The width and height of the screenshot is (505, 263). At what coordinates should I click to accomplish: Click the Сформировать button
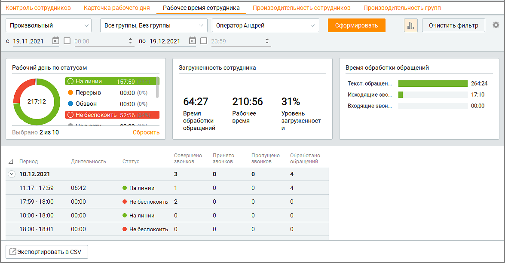point(357,25)
